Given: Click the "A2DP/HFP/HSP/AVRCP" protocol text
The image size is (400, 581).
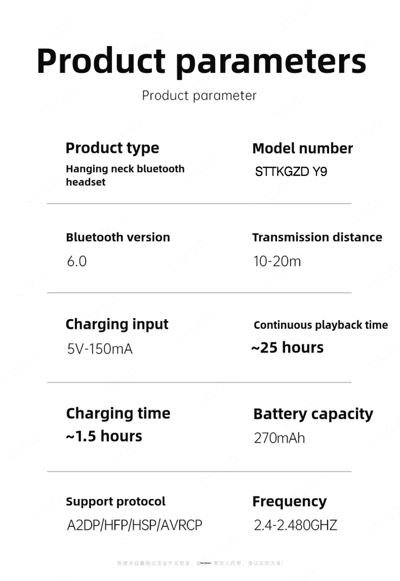Looking at the screenshot, I should pyautogui.click(x=134, y=525).
